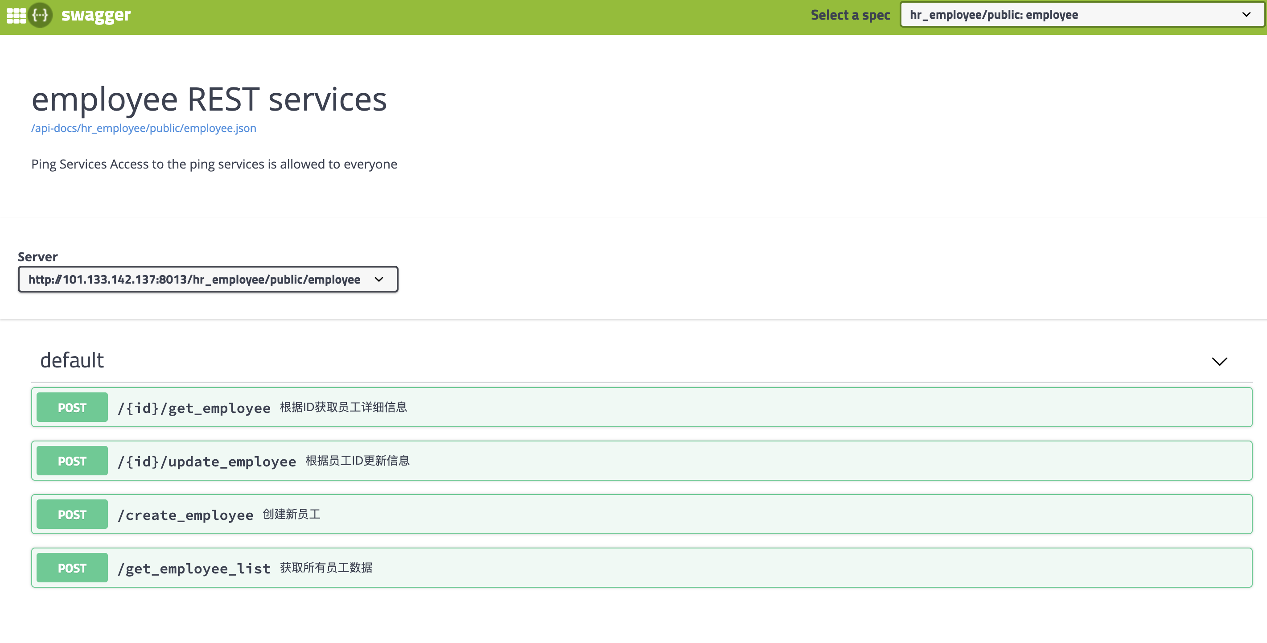Click POST badge for update_employee

pos(72,461)
